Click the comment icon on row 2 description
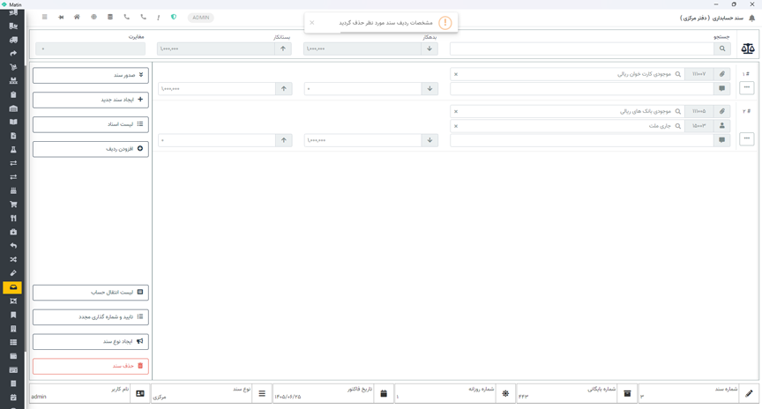 722,140
